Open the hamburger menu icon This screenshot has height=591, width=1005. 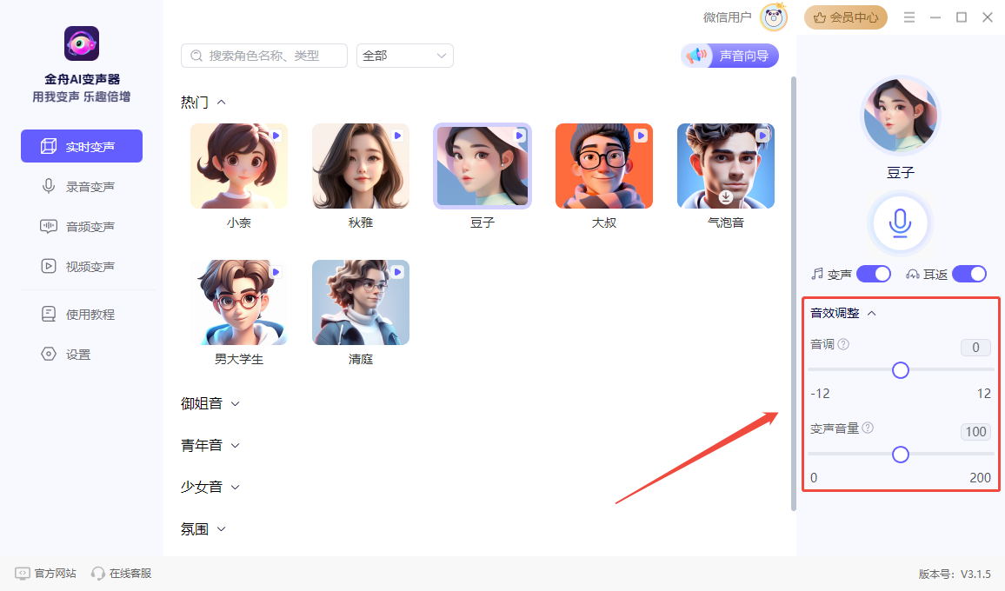tap(908, 17)
